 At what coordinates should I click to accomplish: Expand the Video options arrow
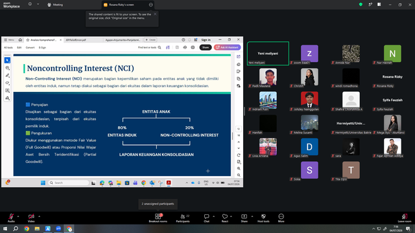click(39, 216)
